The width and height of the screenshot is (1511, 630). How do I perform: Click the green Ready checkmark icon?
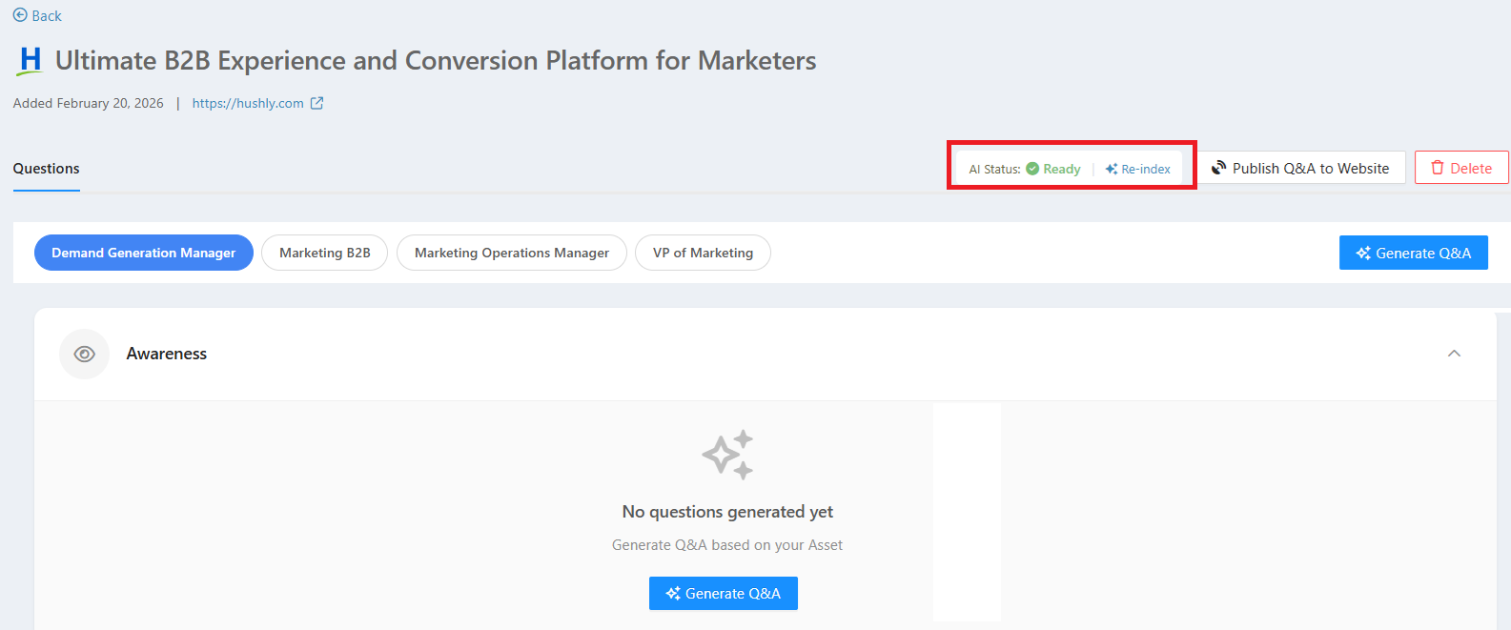coord(1032,169)
